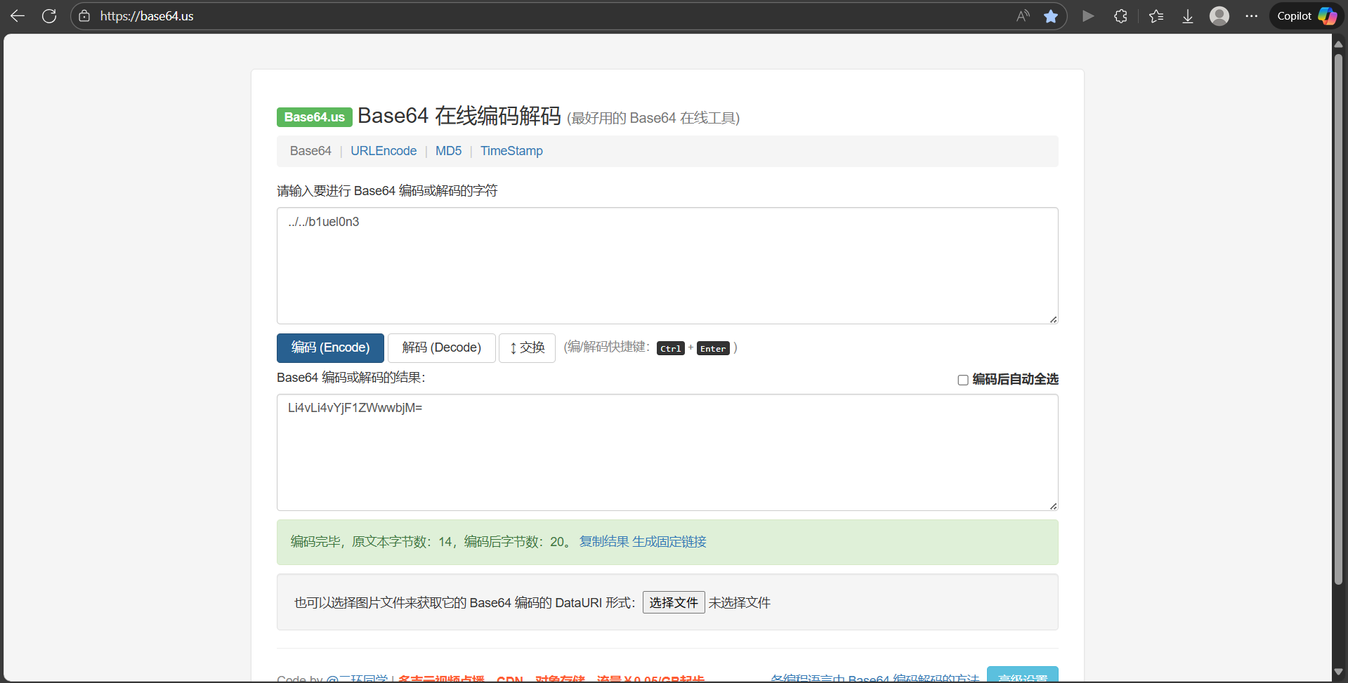The width and height of the screenshot is (1348, 683).
Task: Click the Read Aloud icon in address bar
Action: (1023, 16)
